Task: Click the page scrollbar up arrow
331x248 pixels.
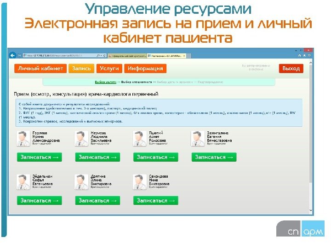Action: [x=310, y=62]
